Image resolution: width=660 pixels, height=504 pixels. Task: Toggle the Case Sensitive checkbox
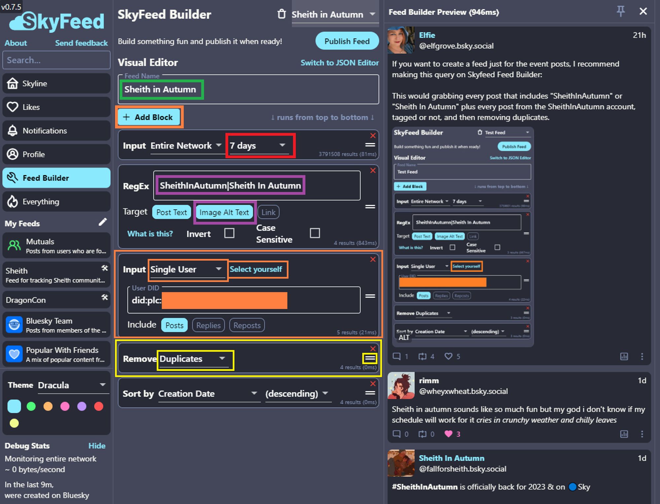coord(315,233)
